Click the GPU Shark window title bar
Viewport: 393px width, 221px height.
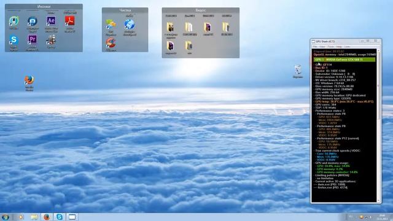(x=346, y=41)
